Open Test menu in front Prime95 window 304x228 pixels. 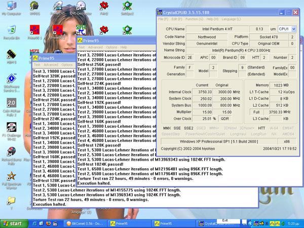pos(82,47)
